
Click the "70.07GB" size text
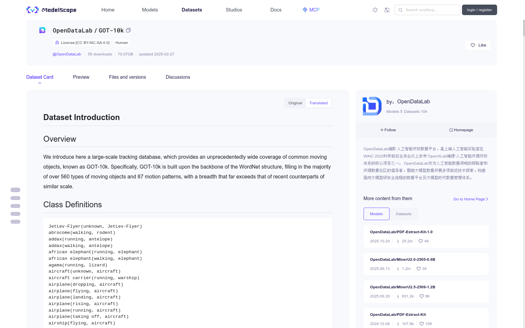pyautogui.click(x=125, y=54)
